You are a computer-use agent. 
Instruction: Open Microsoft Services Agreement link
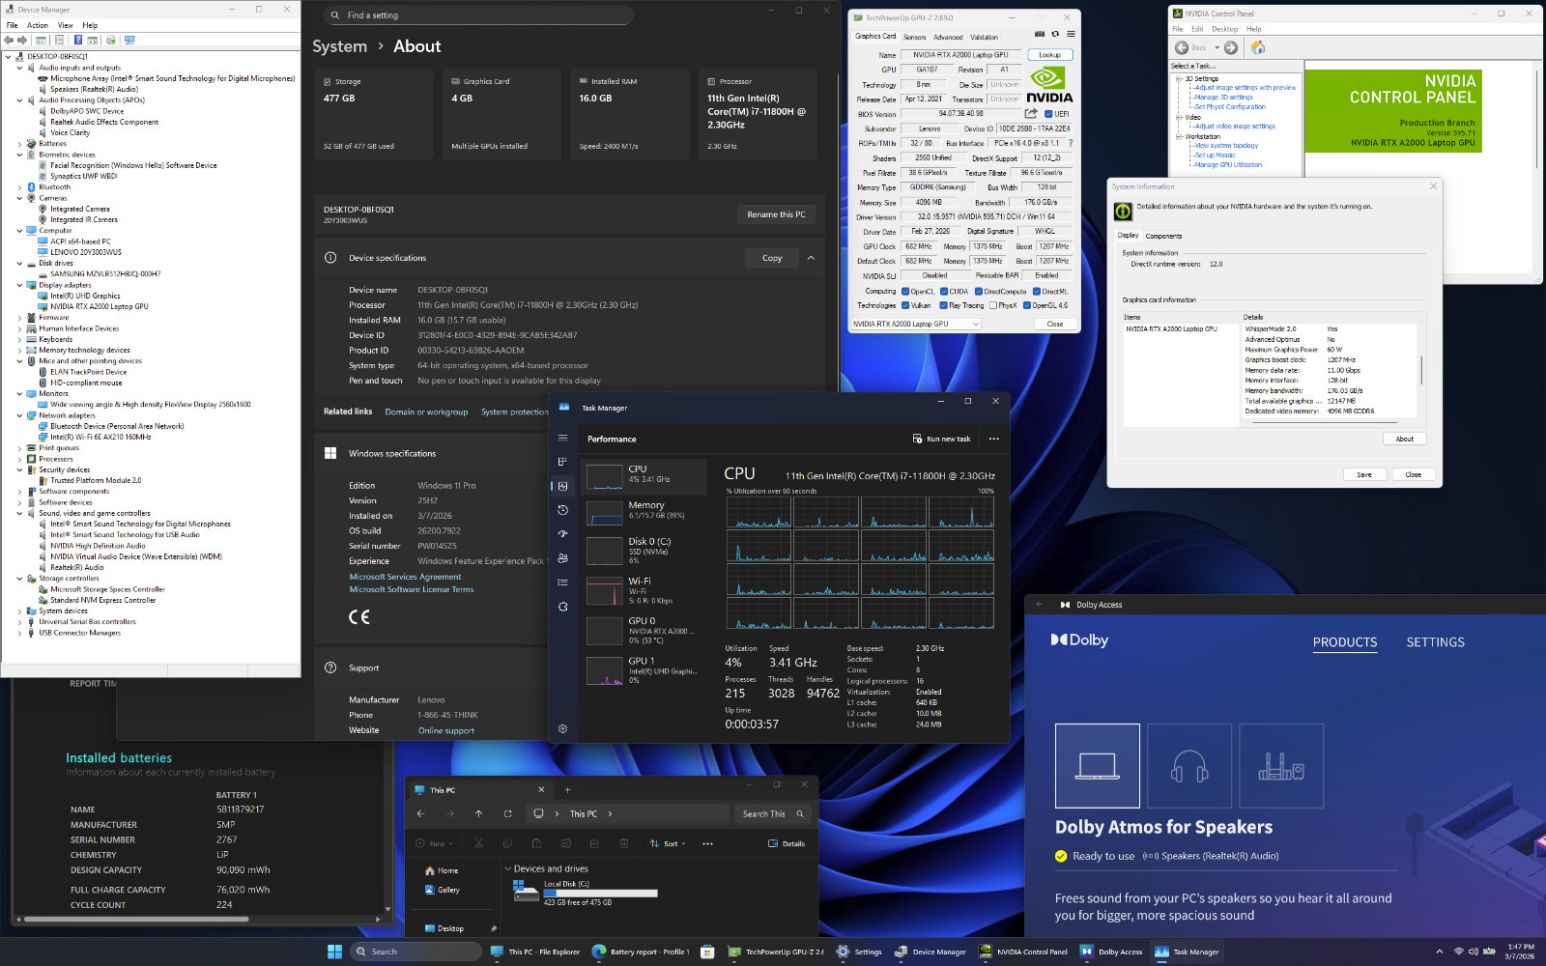click(405, 577)
